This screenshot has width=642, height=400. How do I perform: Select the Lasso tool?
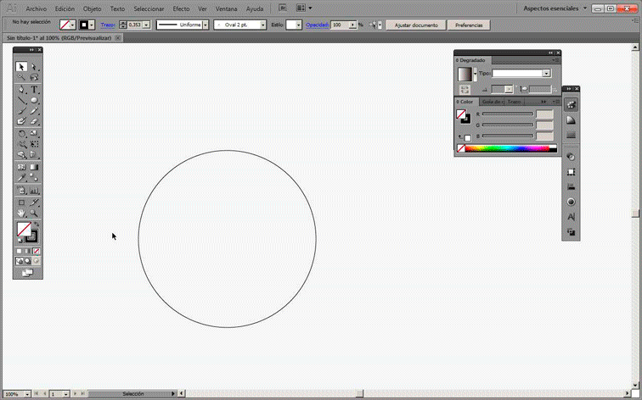tap(34, 77)
